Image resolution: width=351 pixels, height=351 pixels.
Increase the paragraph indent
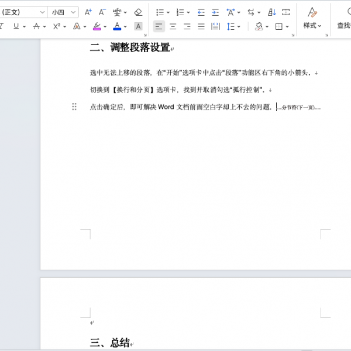[215, 12]
